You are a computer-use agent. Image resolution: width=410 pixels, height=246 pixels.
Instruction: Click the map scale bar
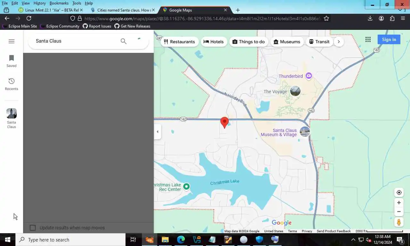coord(379,231)
